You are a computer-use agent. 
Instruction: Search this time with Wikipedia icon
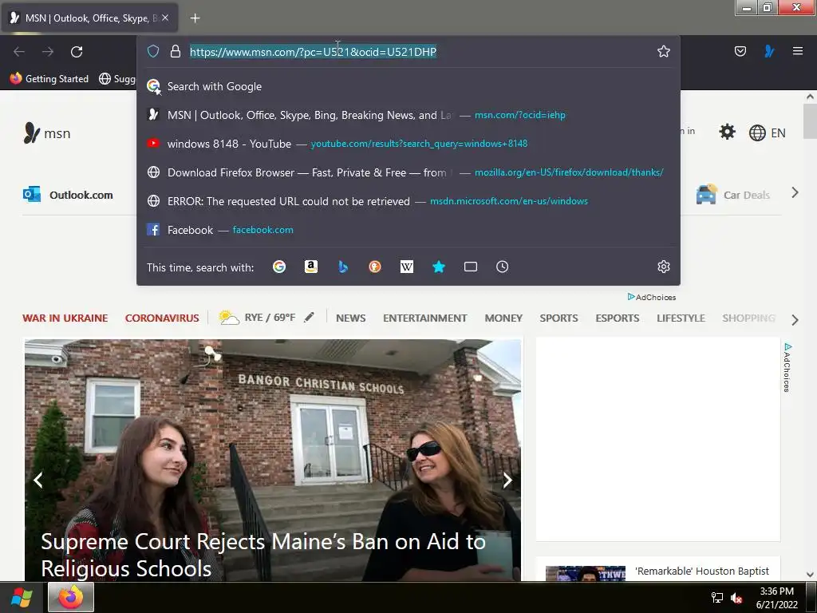click(x=406, y=267)
